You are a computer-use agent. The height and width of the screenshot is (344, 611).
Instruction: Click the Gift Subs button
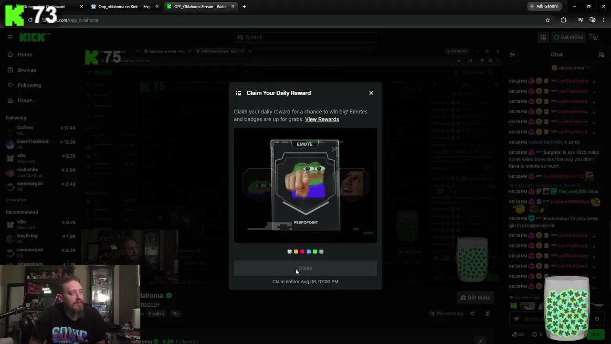tap(475, 298)
